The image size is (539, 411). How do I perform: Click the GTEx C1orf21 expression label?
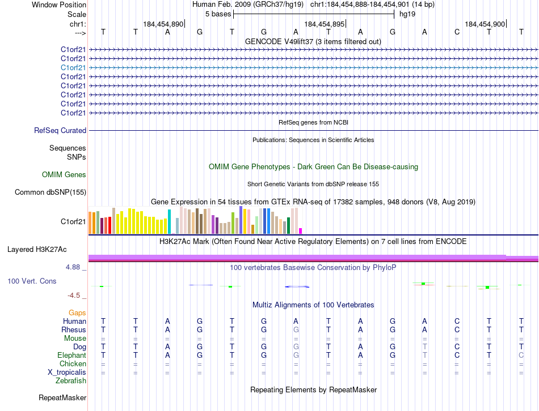tap(73, 221)
